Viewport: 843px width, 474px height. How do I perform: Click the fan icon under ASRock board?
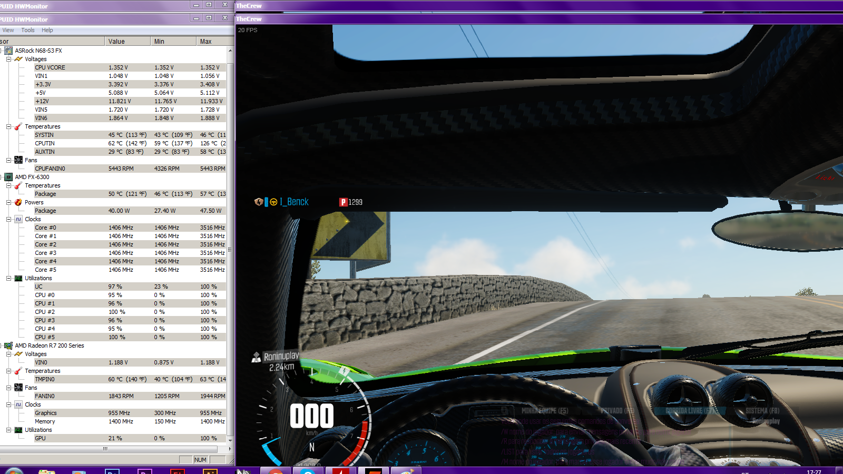point(18,160)
